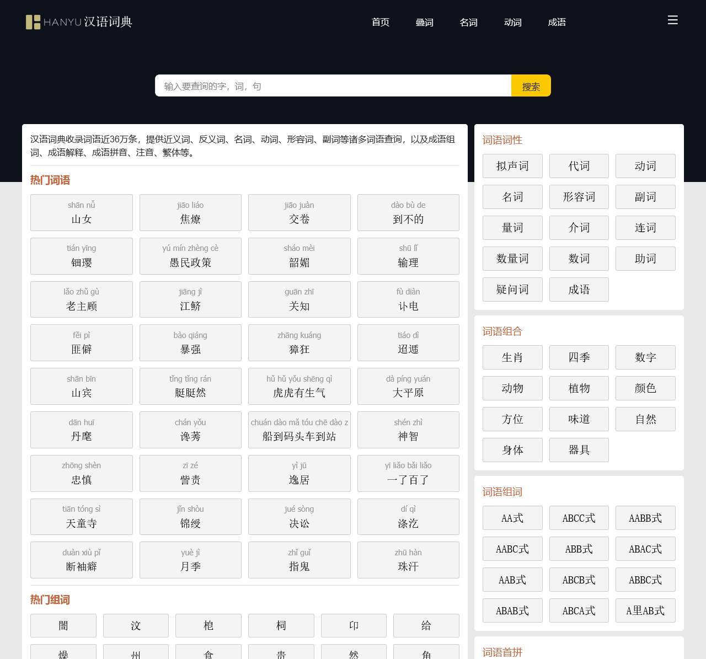Go to the 成语 navigation menu
The height and width of the screenshot is (659, 706).
[557, 22]
